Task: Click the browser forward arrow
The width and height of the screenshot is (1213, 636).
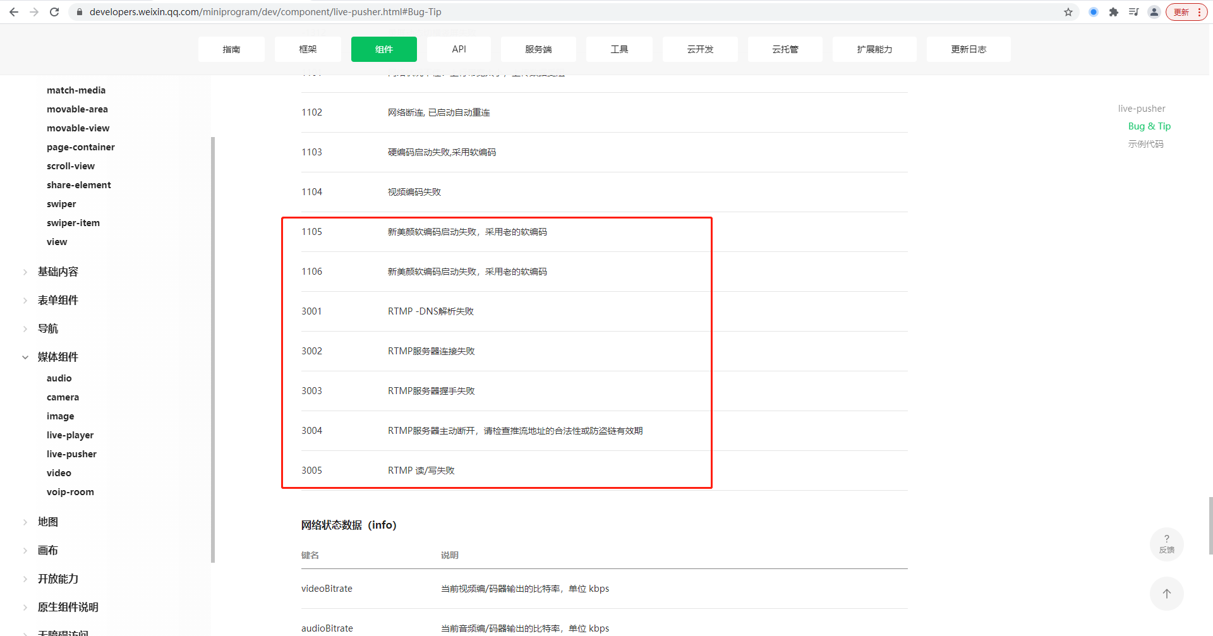Action: [34, 12]
